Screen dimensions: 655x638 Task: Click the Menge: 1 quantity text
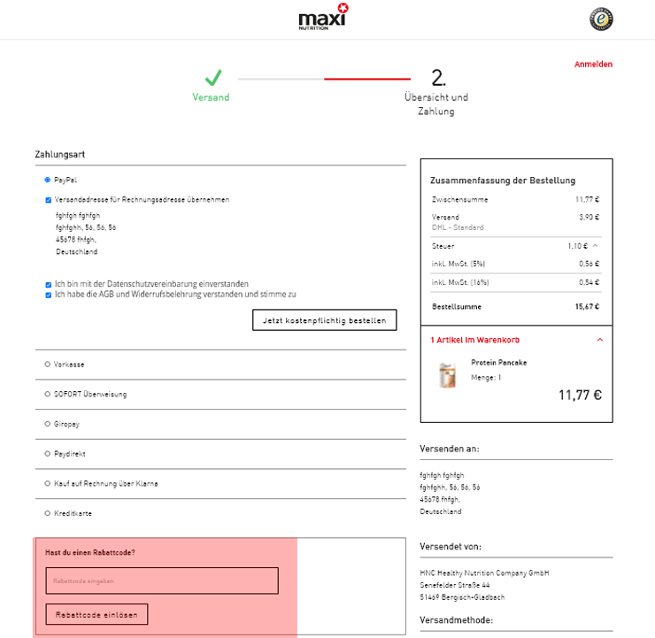tap(486, 378)
